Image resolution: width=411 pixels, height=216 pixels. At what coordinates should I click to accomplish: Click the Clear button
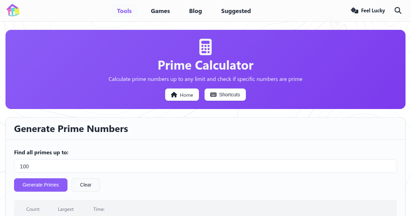[86, 185]
